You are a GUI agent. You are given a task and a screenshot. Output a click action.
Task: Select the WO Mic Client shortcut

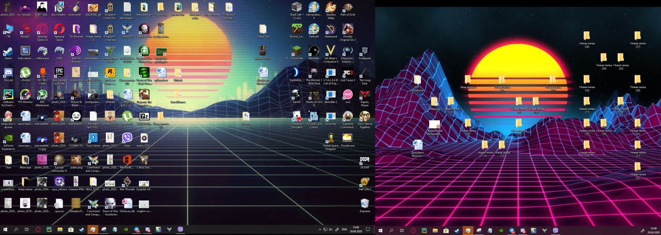pyautogui.click(x=42, y=75)
